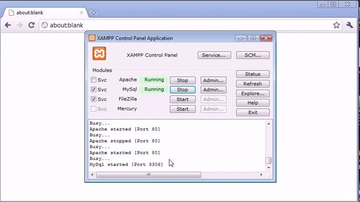
Task: Click the browser forward arrow
Action: pyautogui.click(x=20, y=25)
